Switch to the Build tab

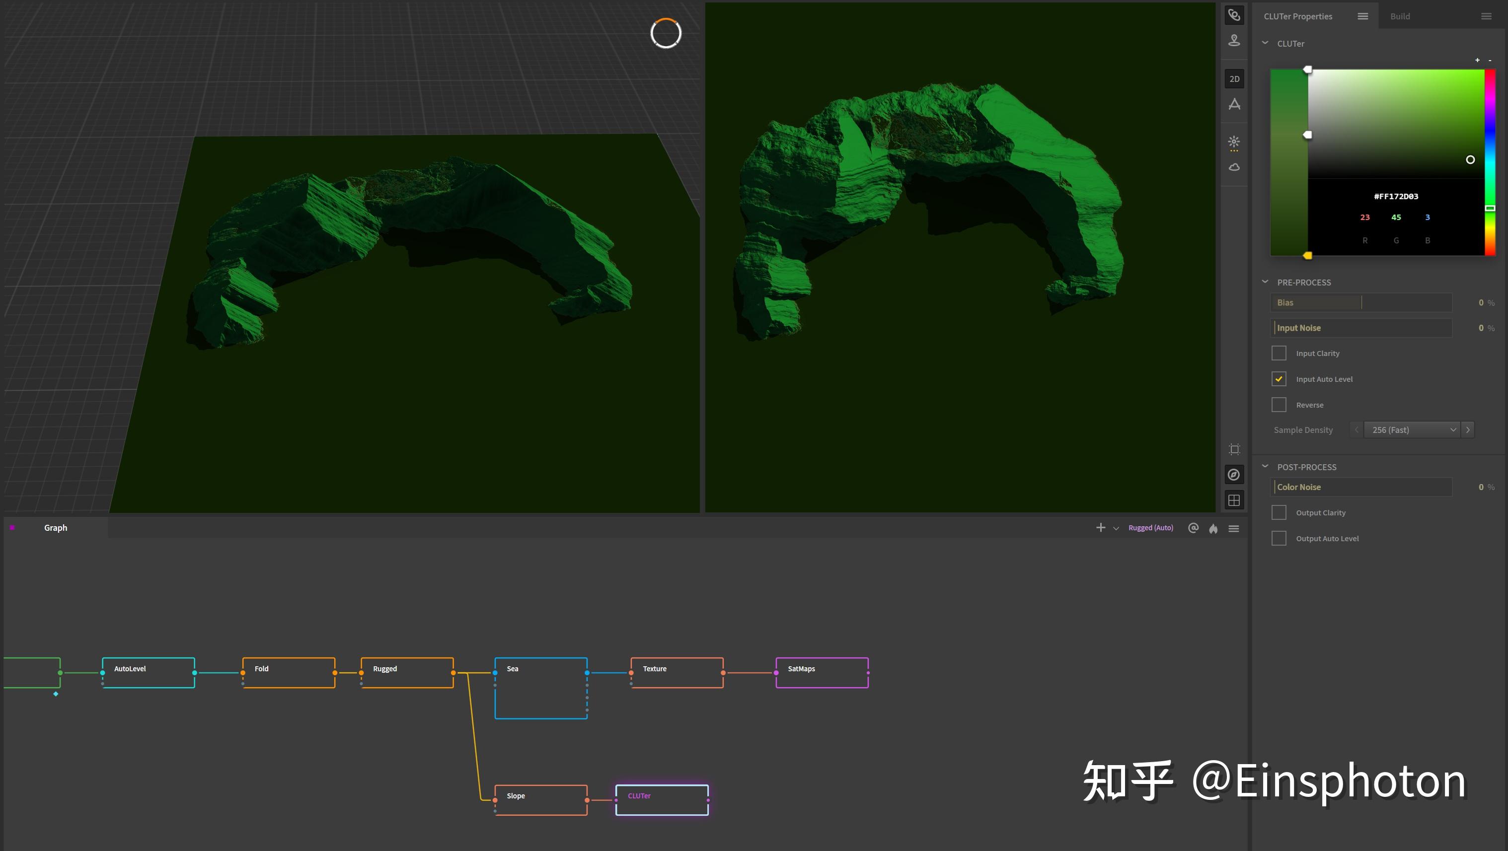1400,16
